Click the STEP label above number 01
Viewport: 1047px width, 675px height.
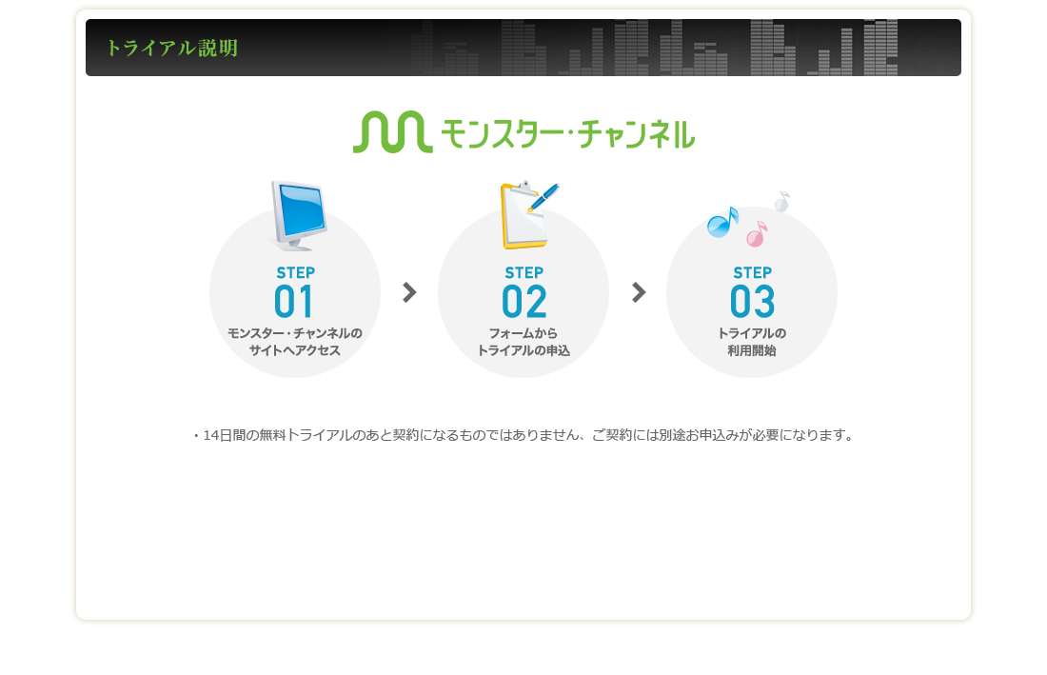[295, 272]
